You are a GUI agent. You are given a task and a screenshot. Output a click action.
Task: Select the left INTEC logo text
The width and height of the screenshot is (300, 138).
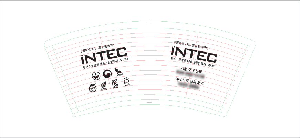(104, 56)
